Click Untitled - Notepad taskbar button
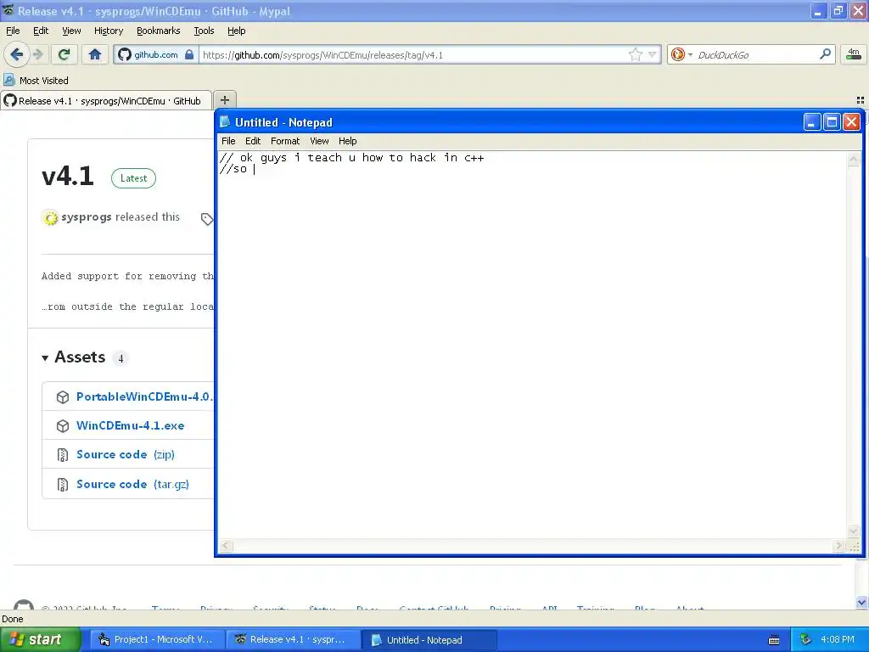The height and width of the screenshot is (652, 869). point(429,639)
